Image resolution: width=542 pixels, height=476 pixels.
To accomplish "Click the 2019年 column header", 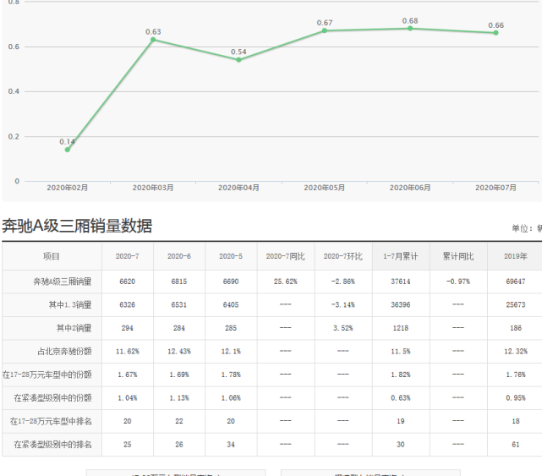I will click(x=516, y=256).
